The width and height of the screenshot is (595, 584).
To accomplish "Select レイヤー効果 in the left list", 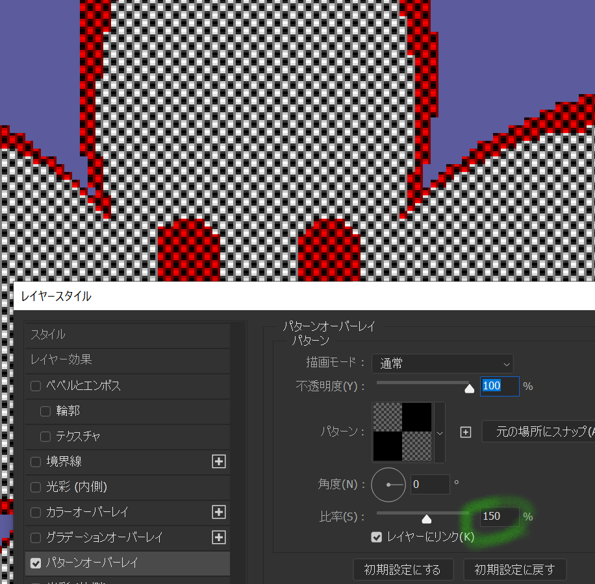I will coord(127,359).
